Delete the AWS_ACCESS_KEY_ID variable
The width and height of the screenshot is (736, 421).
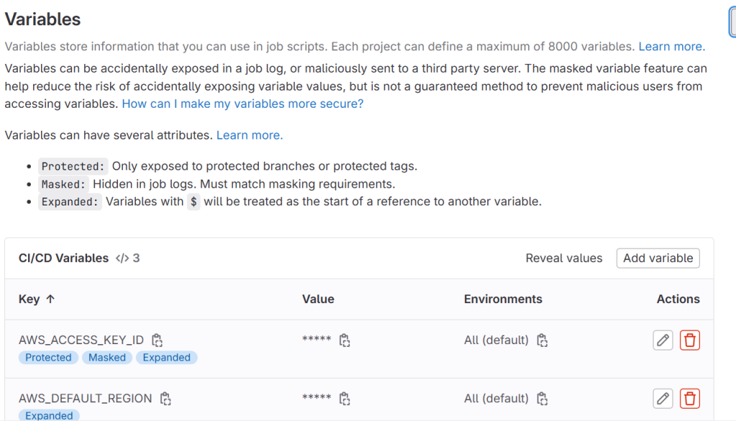click(x=689, y=340)
